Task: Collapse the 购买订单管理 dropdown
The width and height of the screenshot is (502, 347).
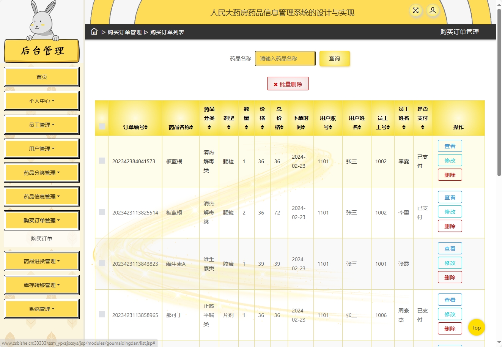Action: point(41,220)
